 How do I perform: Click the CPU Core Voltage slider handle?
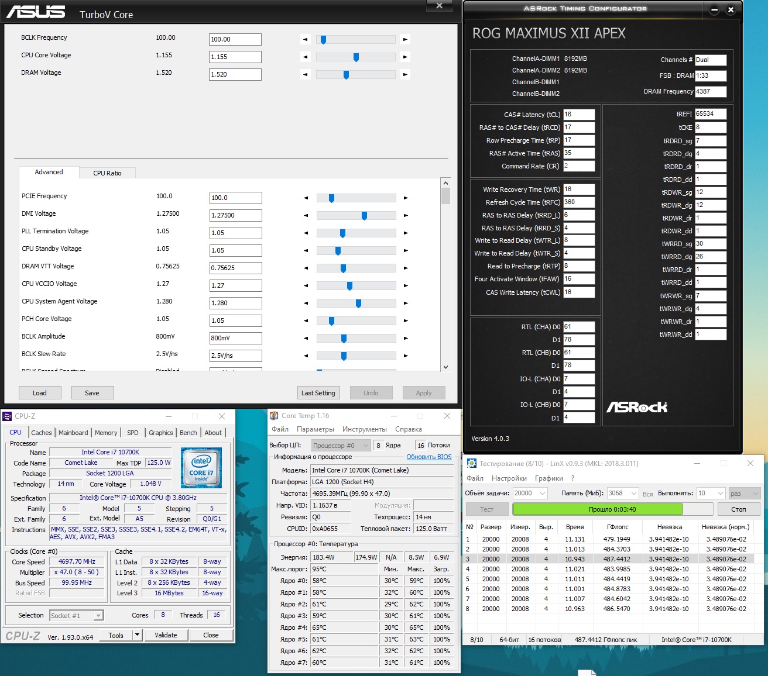pyautogui.click(x=356, y=57)
